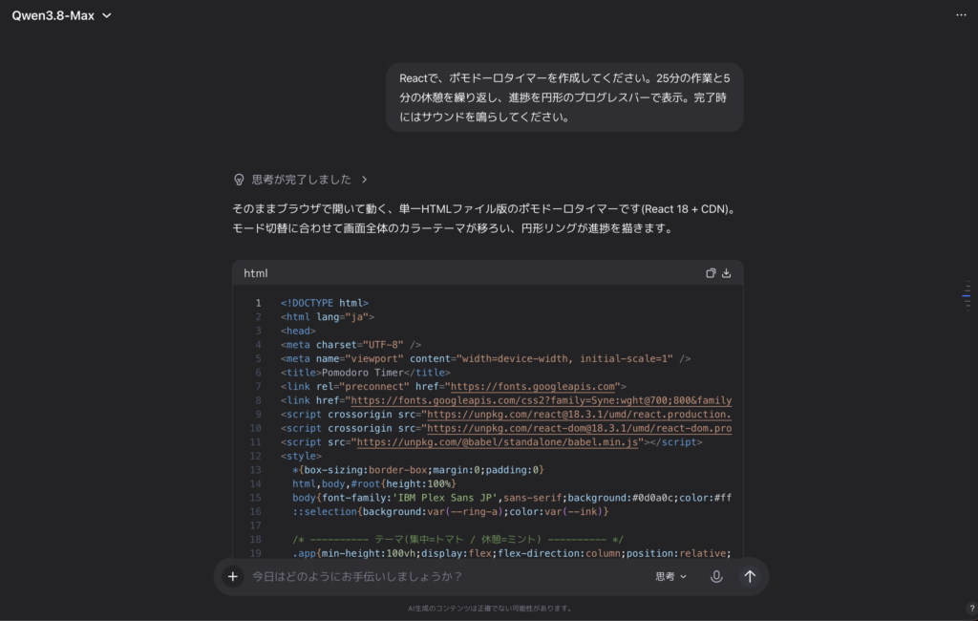The height and width of the screenshot is (621, 978).
Task: Click the box-sizing border-box rule line
Action: (418, 470)
